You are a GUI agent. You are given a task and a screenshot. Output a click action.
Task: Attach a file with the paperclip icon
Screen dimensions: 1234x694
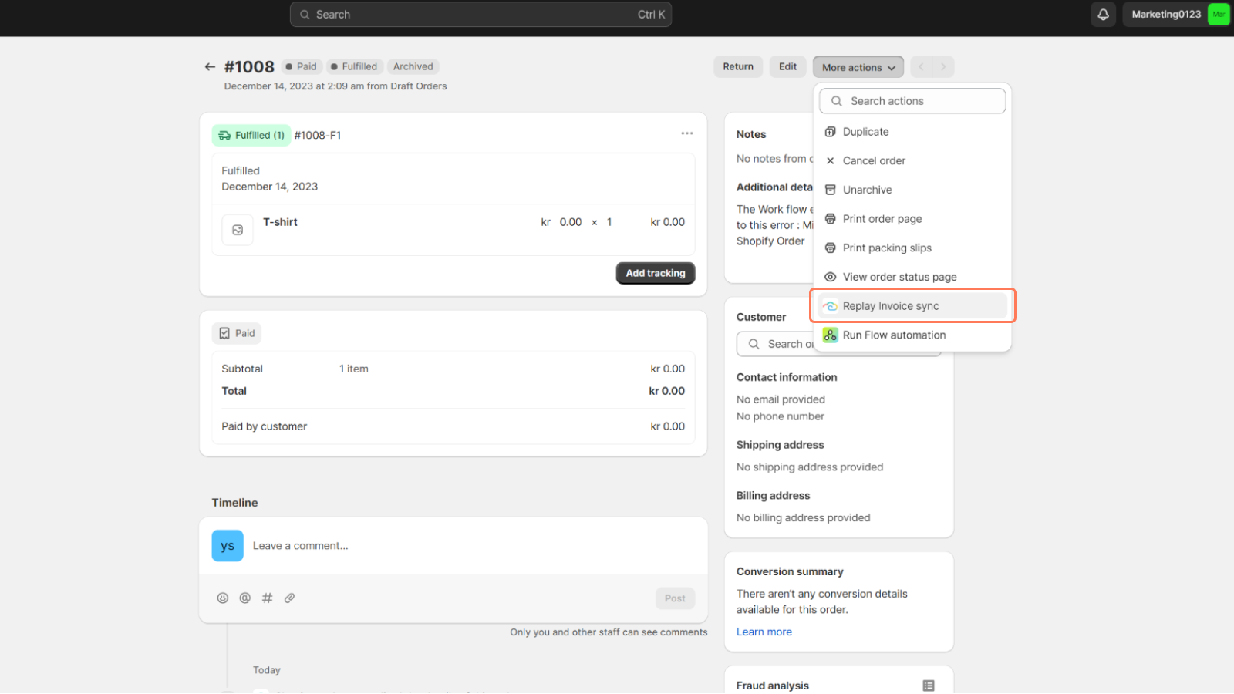290,598
